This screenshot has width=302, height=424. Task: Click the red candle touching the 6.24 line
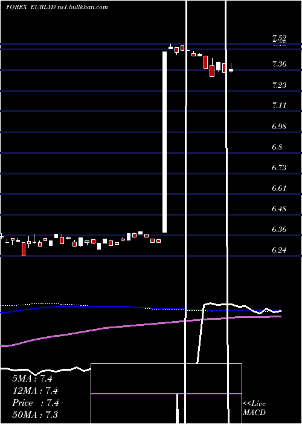click(x=24, y=249)
